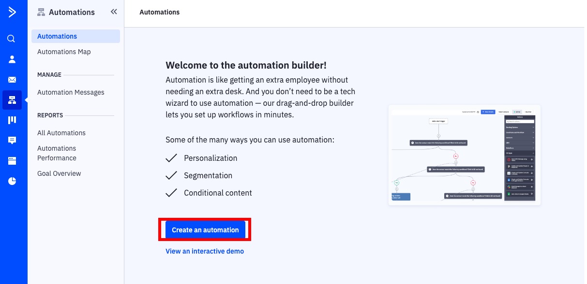Open View an interactive demo link

pyautogui.click(x=205, y=251)
